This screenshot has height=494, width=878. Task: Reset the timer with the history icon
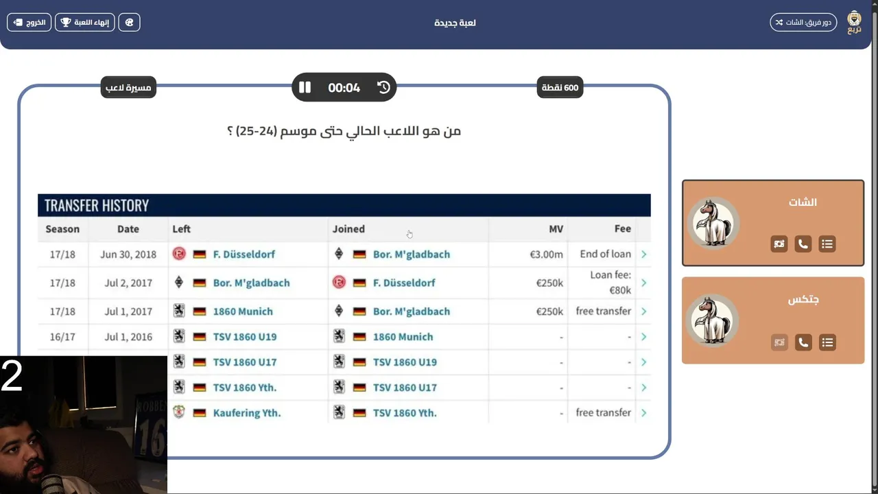tap(383, 87)
